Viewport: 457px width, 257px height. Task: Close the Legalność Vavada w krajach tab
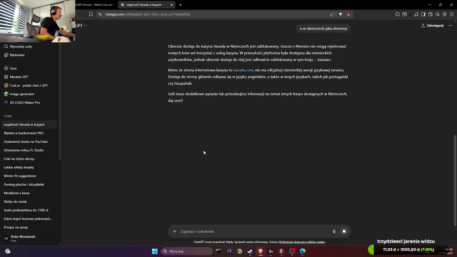(171, 5)
